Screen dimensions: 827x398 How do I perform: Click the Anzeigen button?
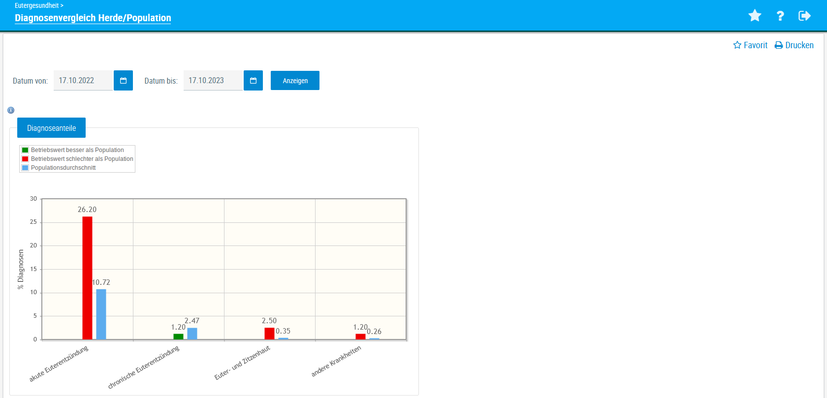point(295,81)
